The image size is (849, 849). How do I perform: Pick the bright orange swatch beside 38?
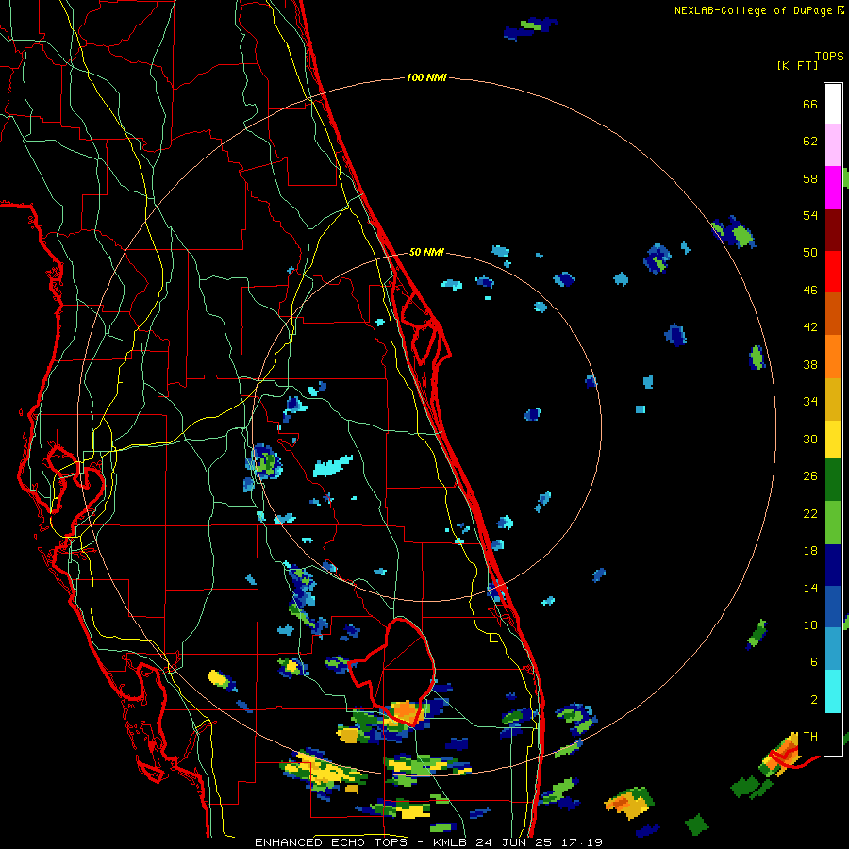pyautogui.click(x=833, y=357)
